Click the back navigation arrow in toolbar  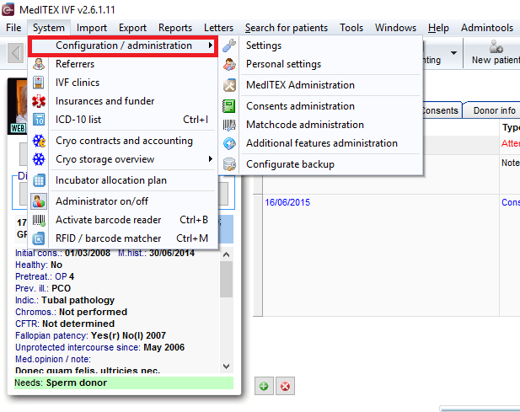15,53
